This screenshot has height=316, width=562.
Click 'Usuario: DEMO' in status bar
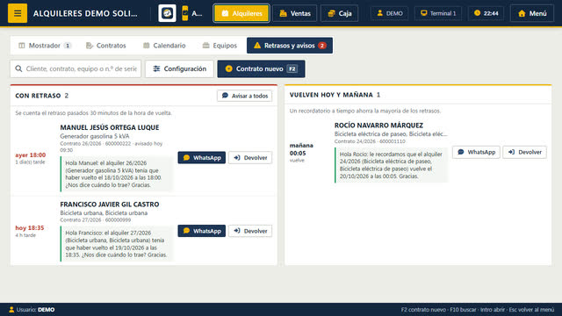pyautogui.click(x=35, y=310)
